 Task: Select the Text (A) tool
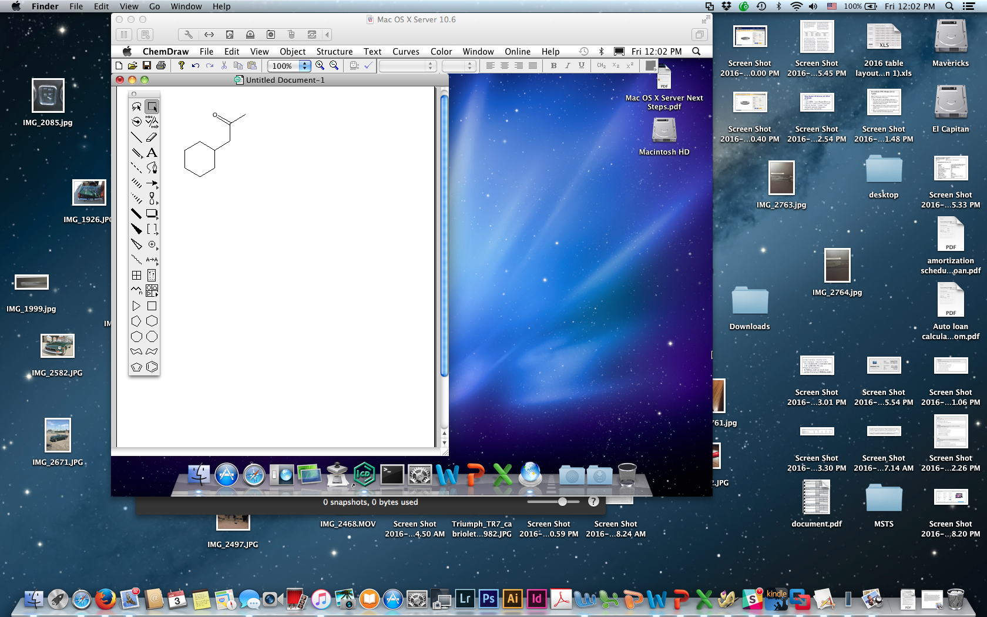[152, 152]
